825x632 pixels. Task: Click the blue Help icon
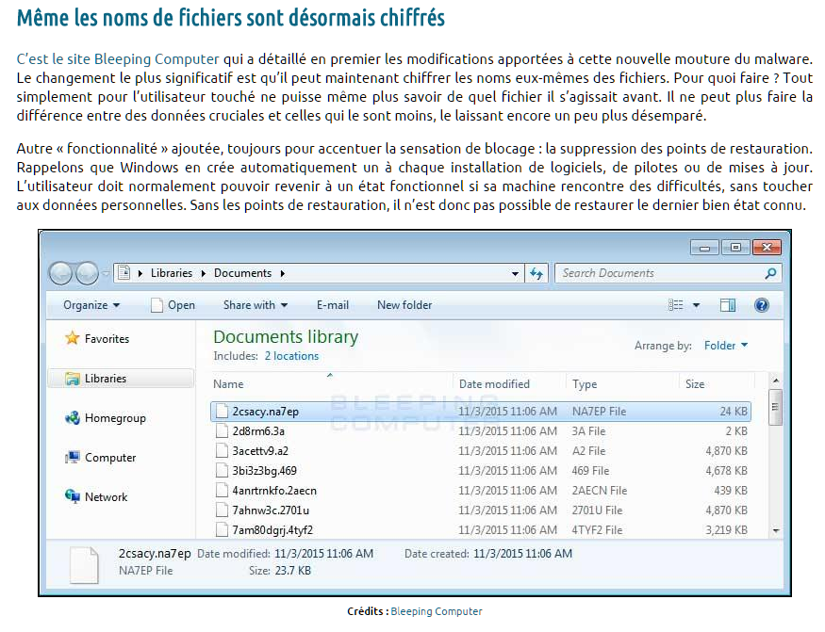pos(761,305)
